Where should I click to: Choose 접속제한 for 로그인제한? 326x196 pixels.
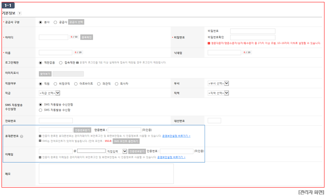coord(61,63)
